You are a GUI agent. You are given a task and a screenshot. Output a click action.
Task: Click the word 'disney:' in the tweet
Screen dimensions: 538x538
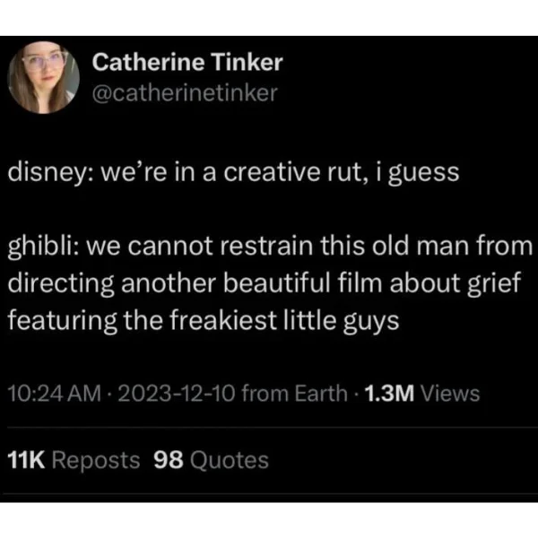[51, 172]
